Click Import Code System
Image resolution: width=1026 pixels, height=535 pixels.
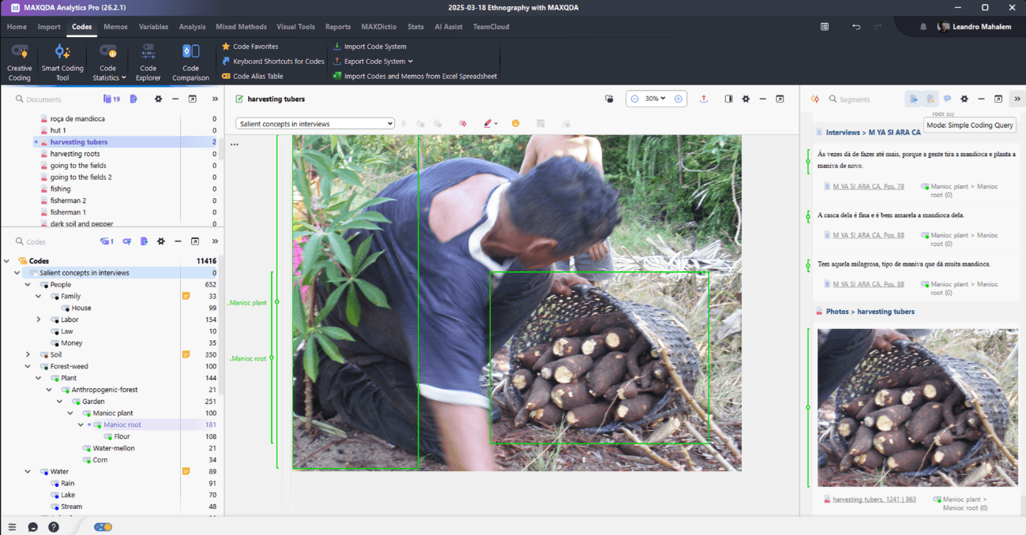[370, 47]
